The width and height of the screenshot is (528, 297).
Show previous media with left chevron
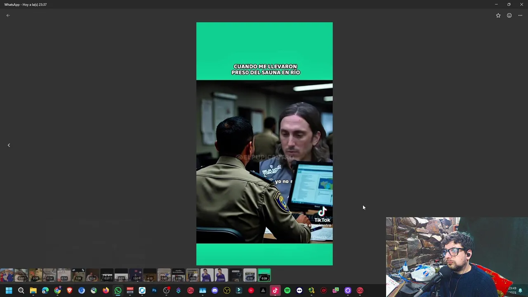9,145
